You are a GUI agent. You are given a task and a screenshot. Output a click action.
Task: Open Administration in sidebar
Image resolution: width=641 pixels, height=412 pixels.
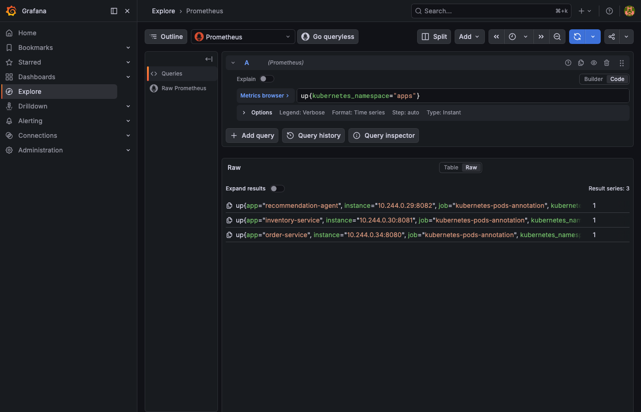[x=40, y=150]
